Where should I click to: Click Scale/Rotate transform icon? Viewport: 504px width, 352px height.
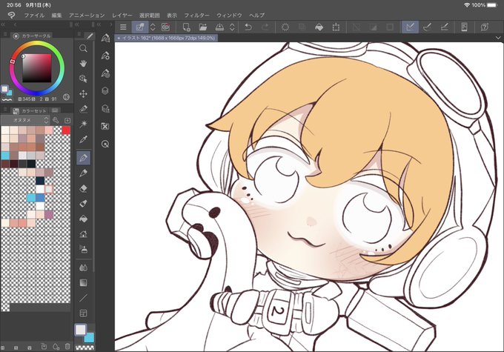pos(336,27)
